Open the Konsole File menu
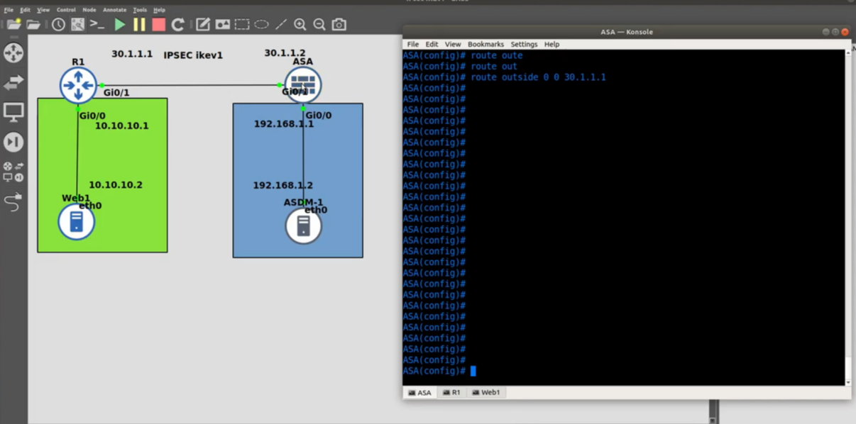Screen dimensions: 856x424 pyautogui.click(x=412, y=44)
